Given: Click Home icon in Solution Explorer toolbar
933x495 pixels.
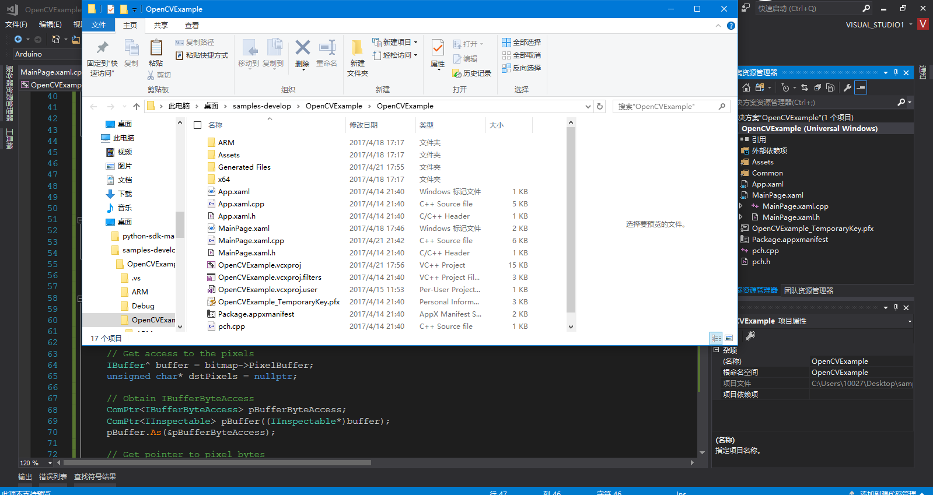Looking at the screenshot, I should pyautogui.click(x=746, y=87).
